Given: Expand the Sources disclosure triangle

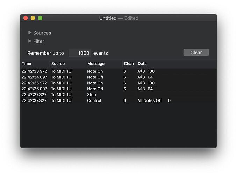Looking at the screenshot, I should (x=30, y=33).
